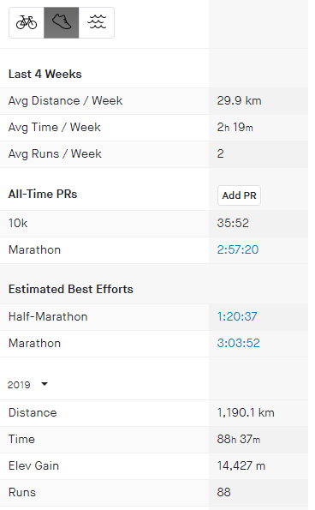Switch to cycling stats bike icon
Viewport: 315px width, 510px height.
coord(27,22)
